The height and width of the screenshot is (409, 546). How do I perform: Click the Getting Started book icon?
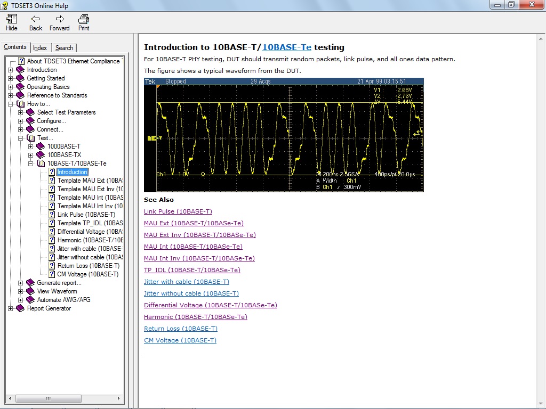pos(21,78)
